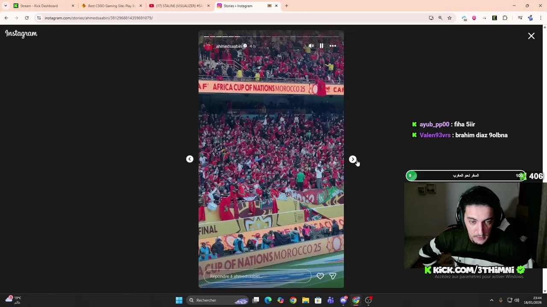Open the zoom magnifier icon in address bar
Screen dimensions: 547x307
(x=440, y=18)
